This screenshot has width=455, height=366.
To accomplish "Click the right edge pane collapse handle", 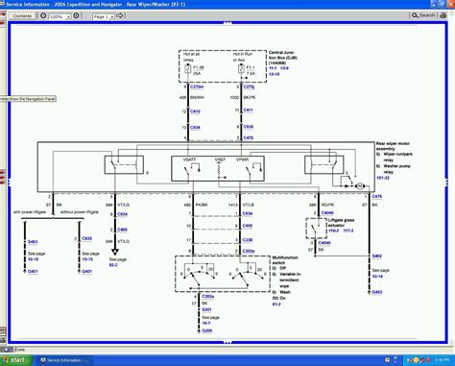I will point(445,182).
